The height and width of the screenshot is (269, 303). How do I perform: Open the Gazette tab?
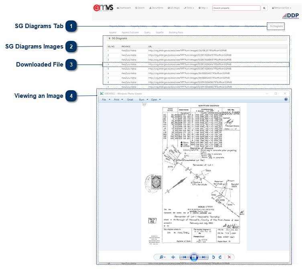click(x=160, y=32)
